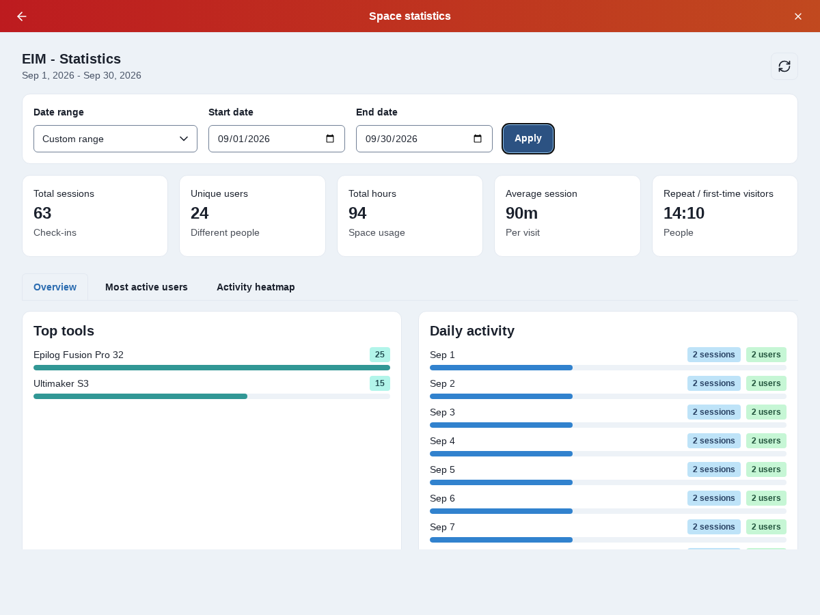Refresh statistics with the reload icon
The image size is (820, 615).
(784, 66)
